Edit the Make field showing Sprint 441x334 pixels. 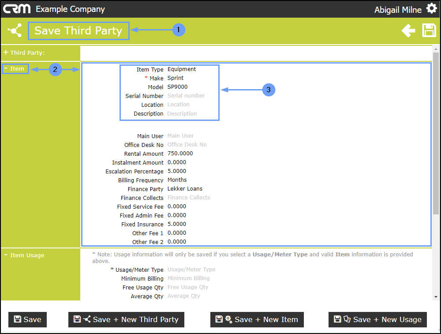tap(176, 78)
